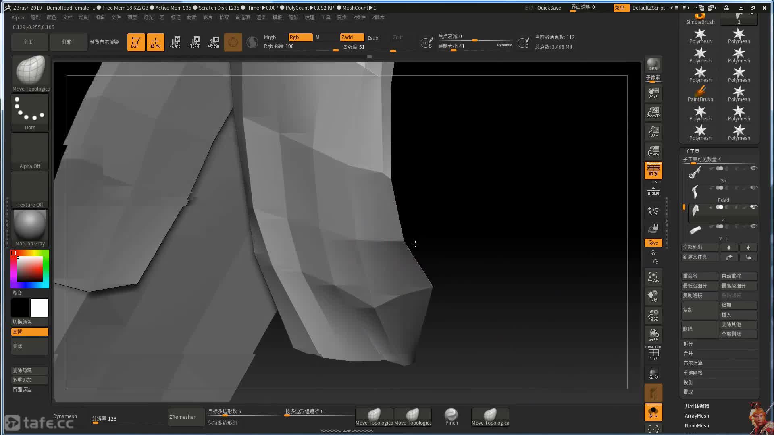
Task: Expand the 合并 (Merge) section
Action: pos(688,353)
